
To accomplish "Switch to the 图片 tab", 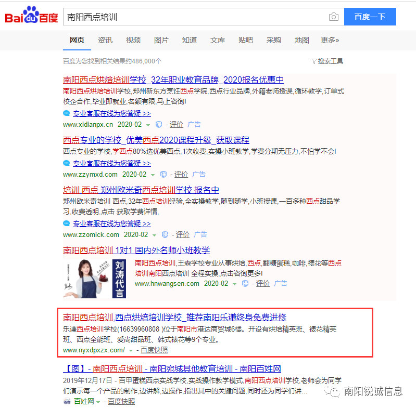I will coord(161,40).
